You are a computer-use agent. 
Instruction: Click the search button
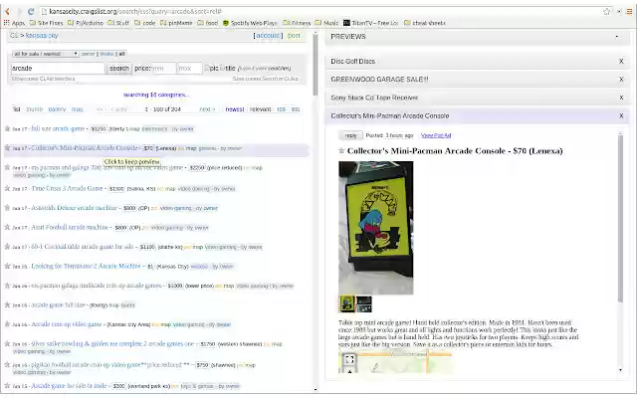(119, 69)
